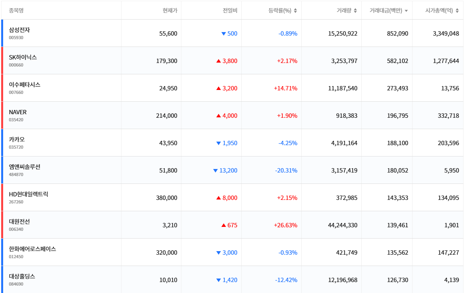This screenshot has height=293, width=467.
Task: Click stock code 007660
Action: 16,92
